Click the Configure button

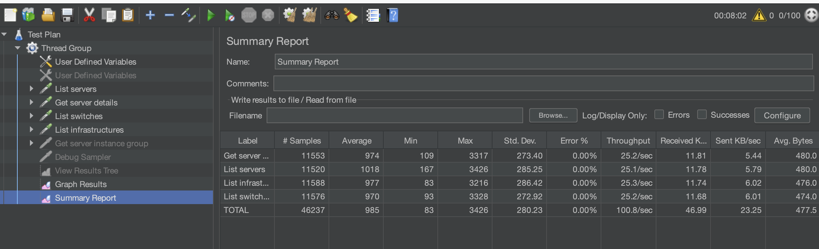click(x=782, y=116)
